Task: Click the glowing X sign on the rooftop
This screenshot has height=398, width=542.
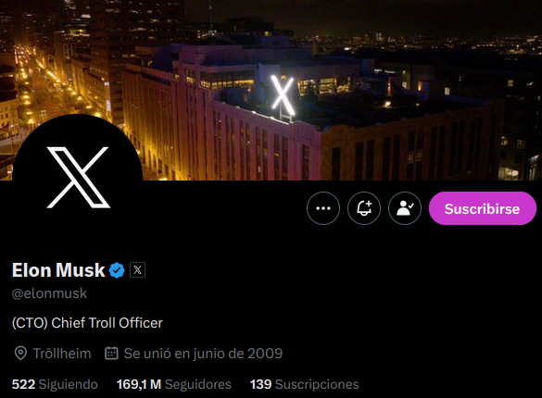Action: tap(283, 95)
